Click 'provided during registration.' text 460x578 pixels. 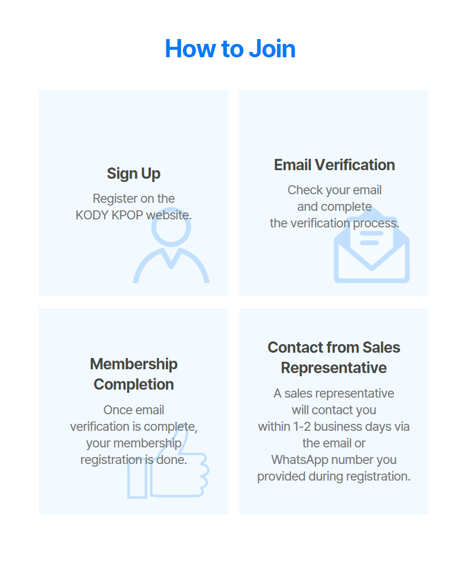pos(334,476)
